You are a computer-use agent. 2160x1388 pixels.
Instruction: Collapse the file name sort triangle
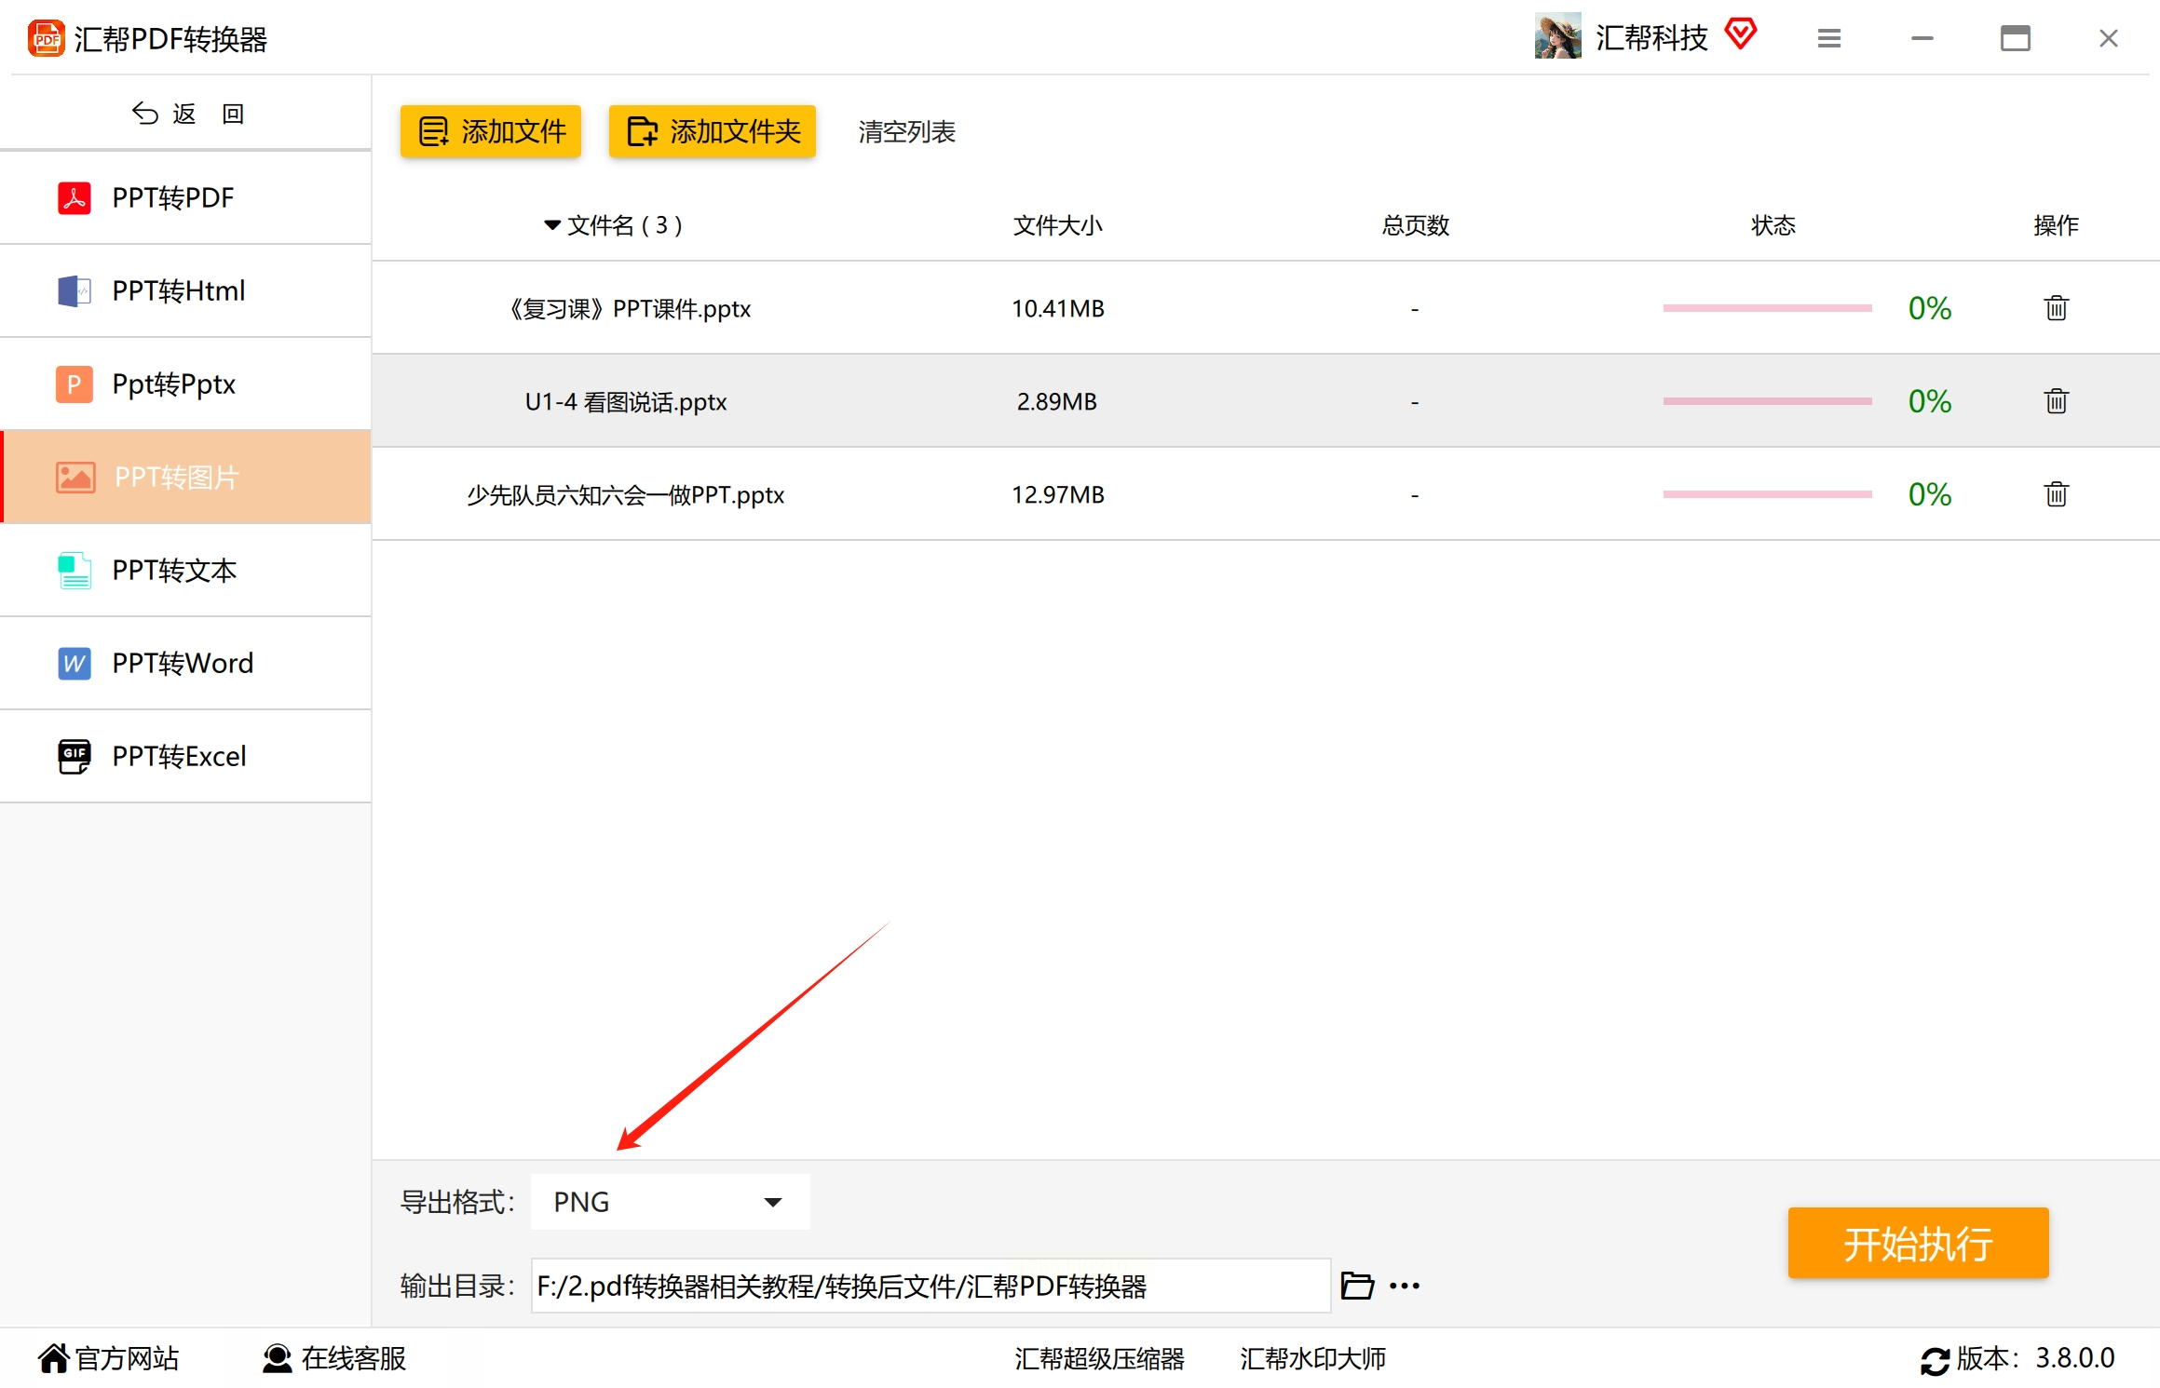[552, 225]
